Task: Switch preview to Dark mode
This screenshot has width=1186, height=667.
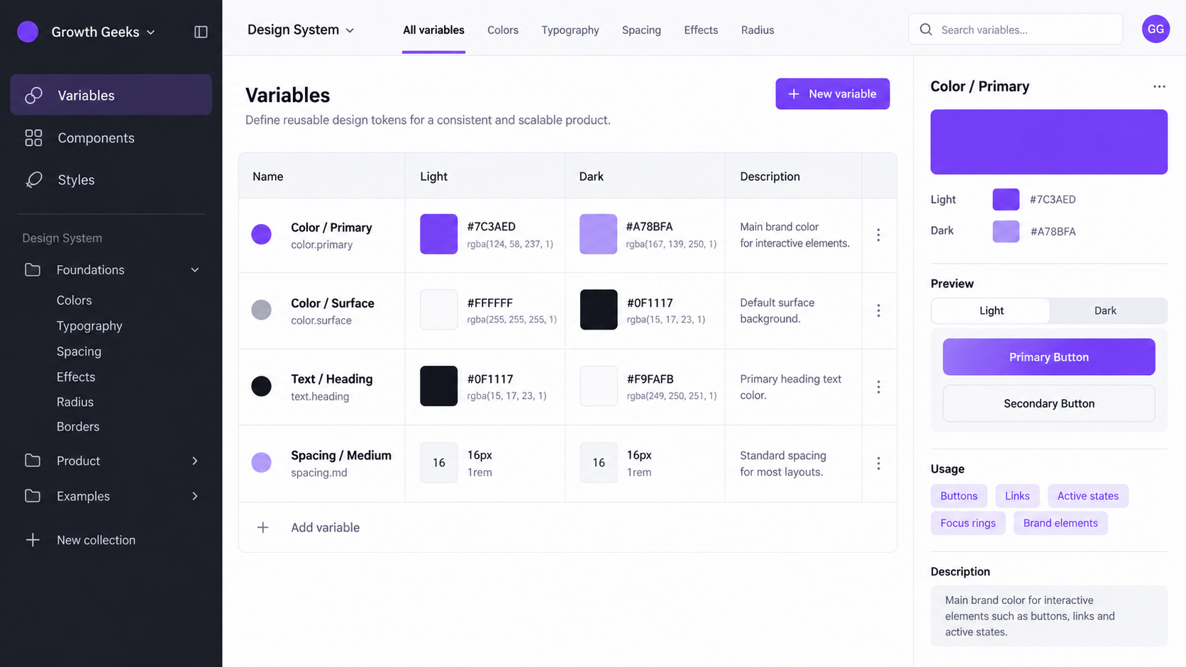Action: pos(1105,310)
